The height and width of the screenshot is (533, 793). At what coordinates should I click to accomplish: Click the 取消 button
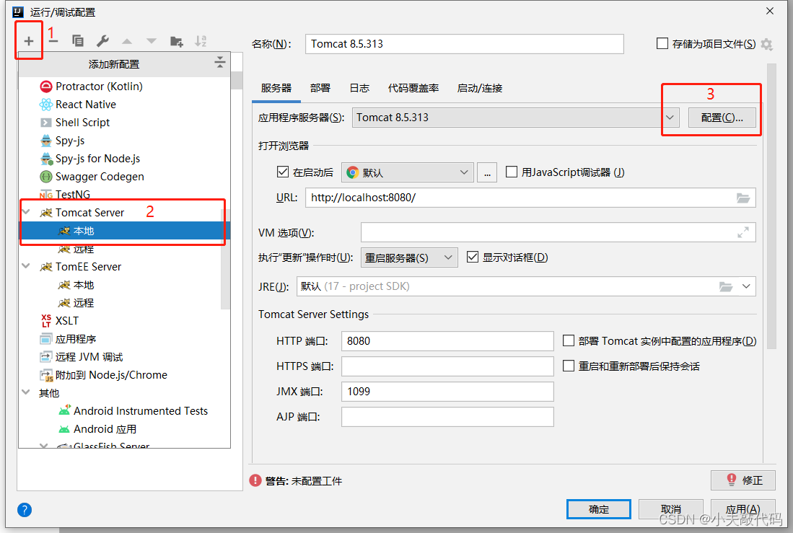click(x=670, y=509)
